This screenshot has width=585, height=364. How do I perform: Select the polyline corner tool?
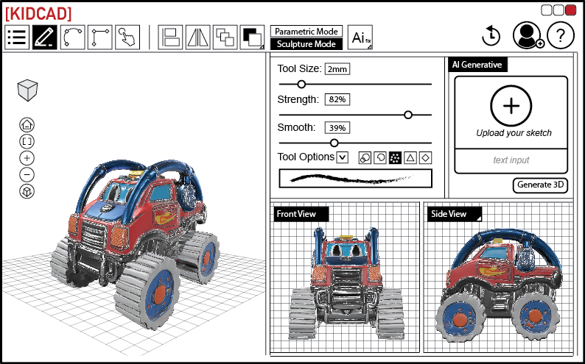pos(100,38)
